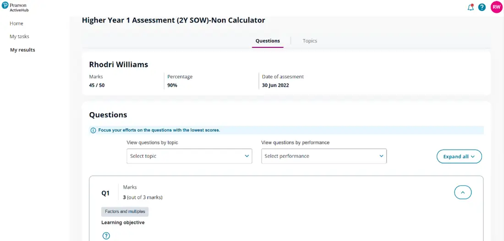Click the Pearson ActiveHub logo
Image resolution: width=504 pixels, height=241 pixels.
point(14,7)
